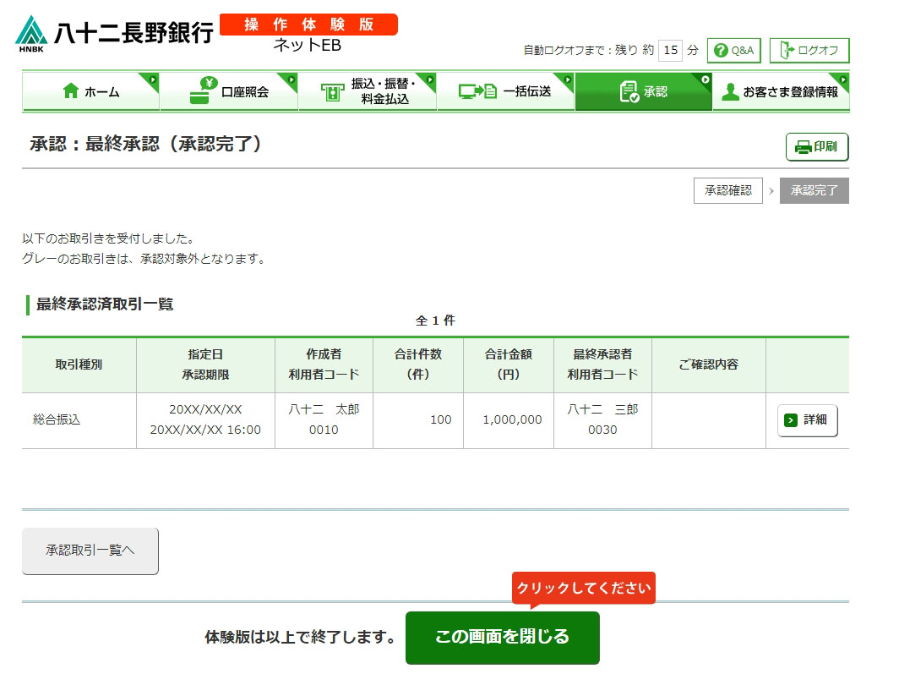The image size is (899, 696).
Task: Click the auto logoff minutes field
Action: point(670,51)
